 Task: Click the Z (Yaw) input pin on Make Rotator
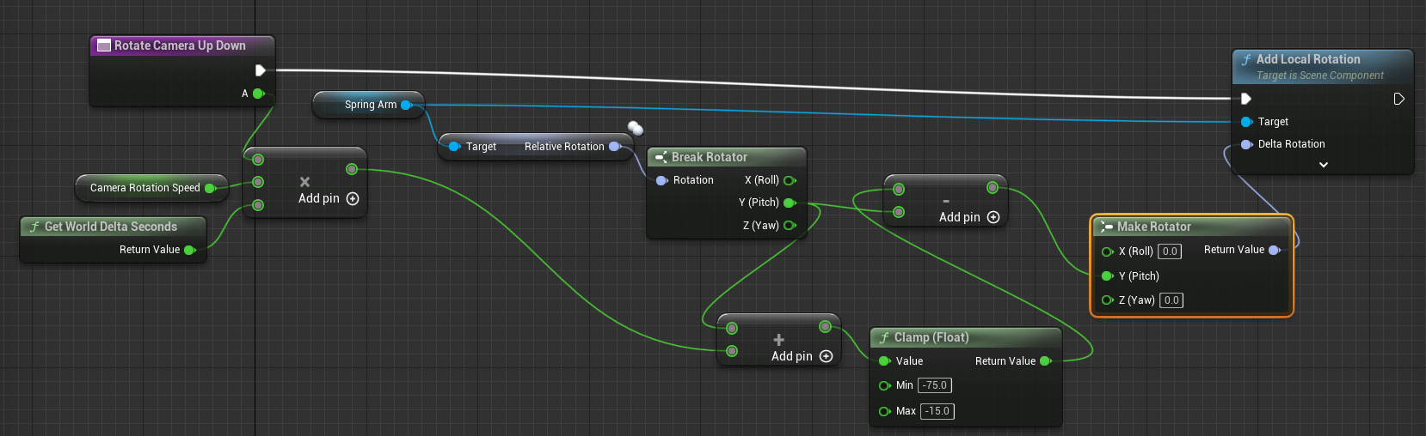coord(1107,300)
